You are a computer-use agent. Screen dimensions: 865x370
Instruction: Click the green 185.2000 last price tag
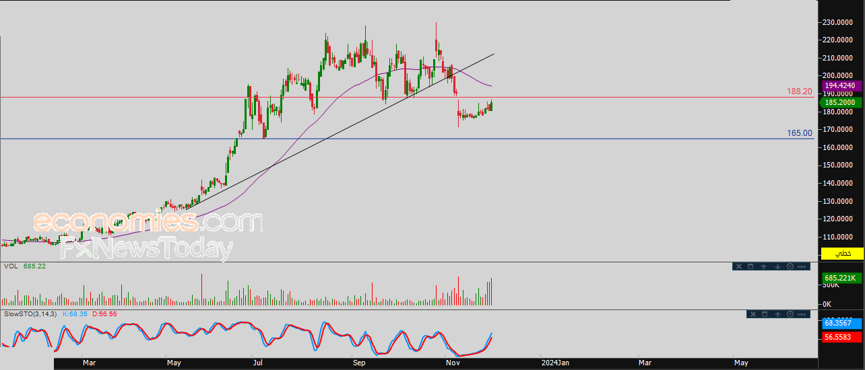tap(839, 102)
